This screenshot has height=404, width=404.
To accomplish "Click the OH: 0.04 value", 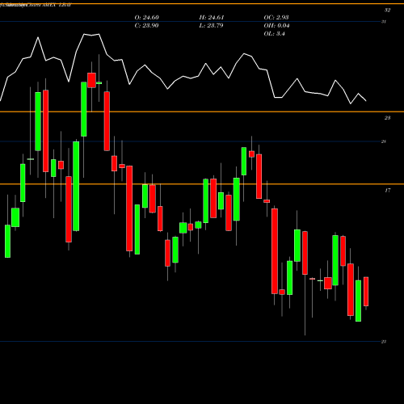I will click(x=276, y=26).
